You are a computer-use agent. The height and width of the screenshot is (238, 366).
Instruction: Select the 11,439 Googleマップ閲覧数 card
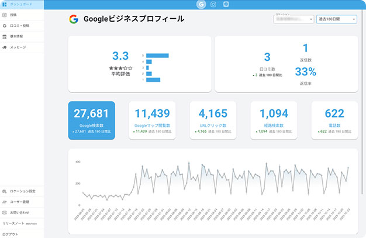pyautogui.click(x=152, y=120)
